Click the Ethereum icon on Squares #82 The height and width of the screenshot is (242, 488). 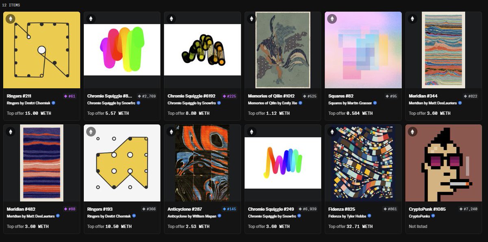332,19
